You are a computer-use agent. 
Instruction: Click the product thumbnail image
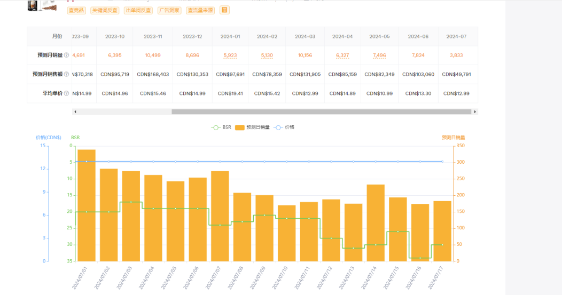[42, 5]
